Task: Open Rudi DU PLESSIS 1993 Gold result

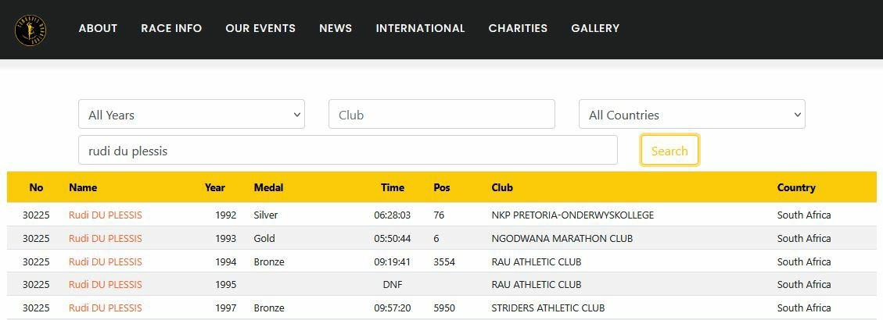Action: click(106, 238)
